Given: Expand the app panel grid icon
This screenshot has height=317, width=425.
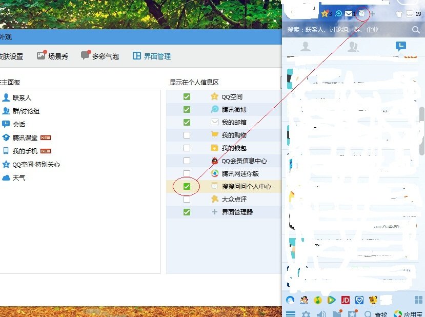Looking at the screenshot, I should coord(419,300).
